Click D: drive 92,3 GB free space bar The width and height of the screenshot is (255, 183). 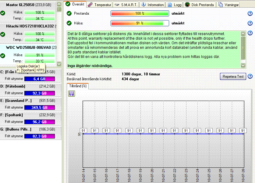pyautogui.click(x=40, y=93)
